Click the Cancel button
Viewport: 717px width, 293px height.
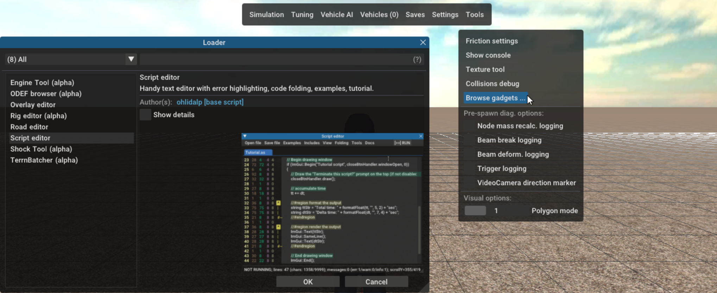(376, 282)
